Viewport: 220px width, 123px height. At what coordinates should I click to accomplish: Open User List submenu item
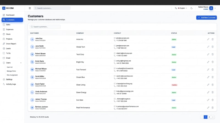(10, 67)
